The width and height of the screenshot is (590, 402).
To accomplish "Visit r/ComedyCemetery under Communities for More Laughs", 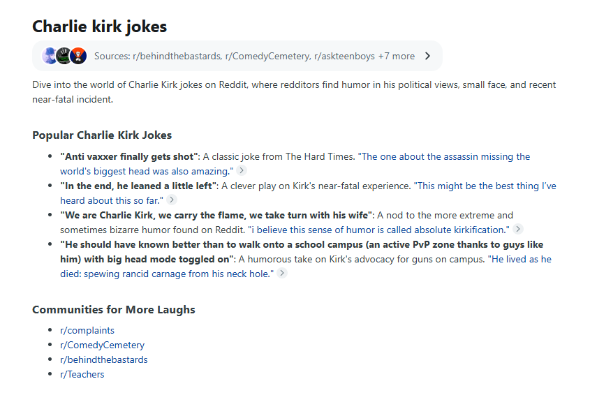I will [103, 345].
